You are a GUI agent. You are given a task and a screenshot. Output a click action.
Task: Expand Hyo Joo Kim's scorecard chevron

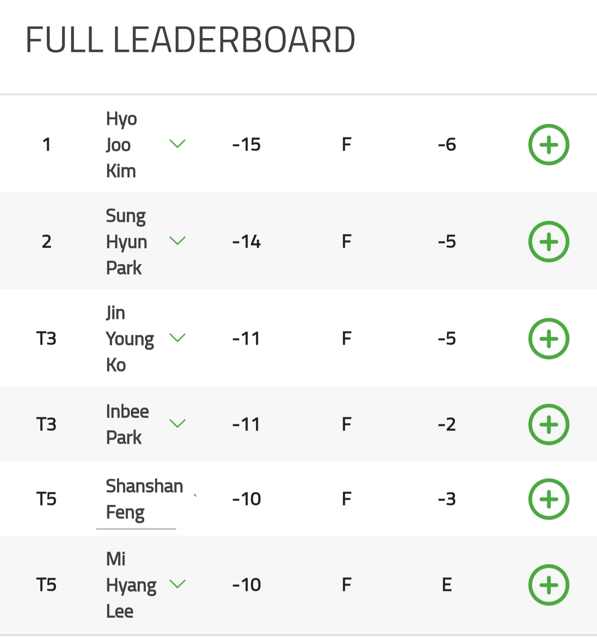177,144
